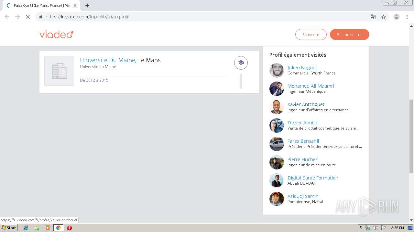Bookmark this page with the star icon

[x=384, y=17]
